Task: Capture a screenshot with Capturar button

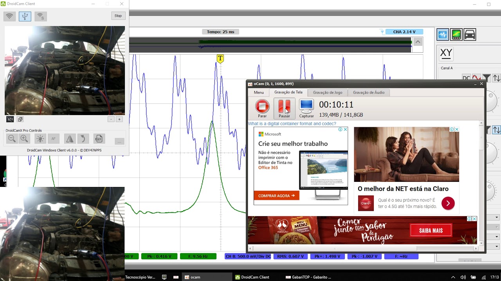Action: click(x=306, y=108)
